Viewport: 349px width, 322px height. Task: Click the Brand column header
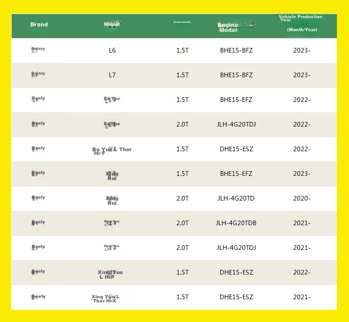(39, 25)
